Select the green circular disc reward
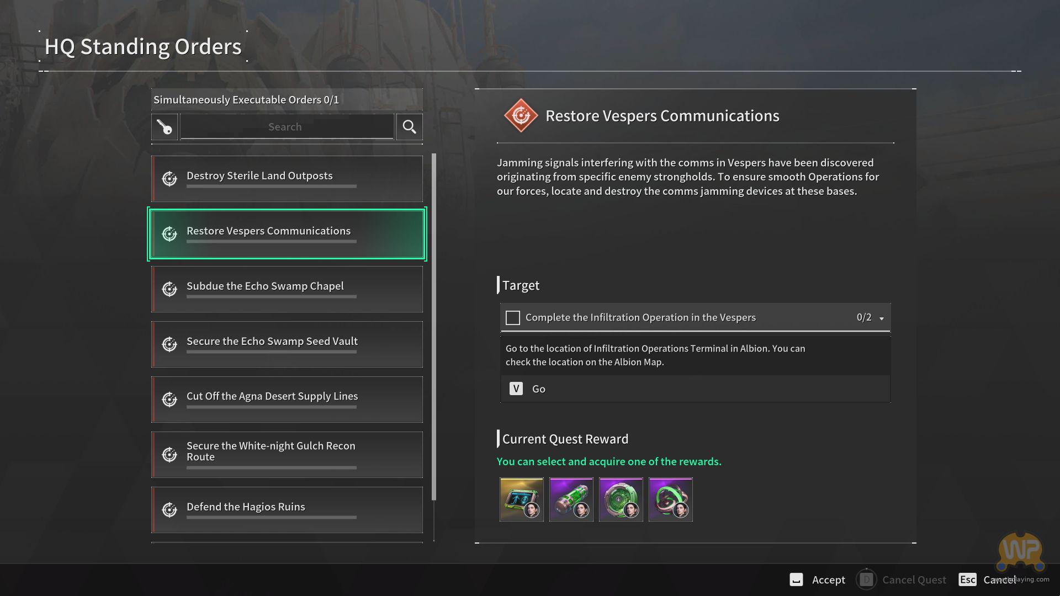Image resolution: width=1060 pixels, height=596 pixels. tap(621, 499)
